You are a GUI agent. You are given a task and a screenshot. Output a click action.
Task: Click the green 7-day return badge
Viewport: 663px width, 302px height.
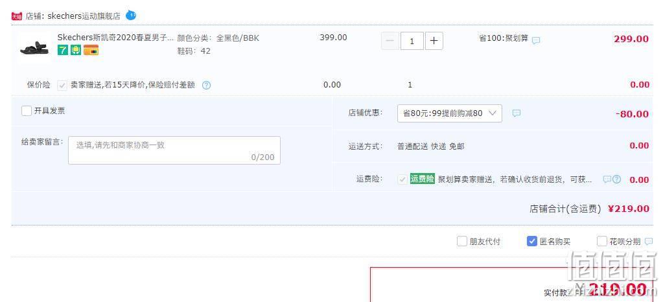tap(63, 51)
